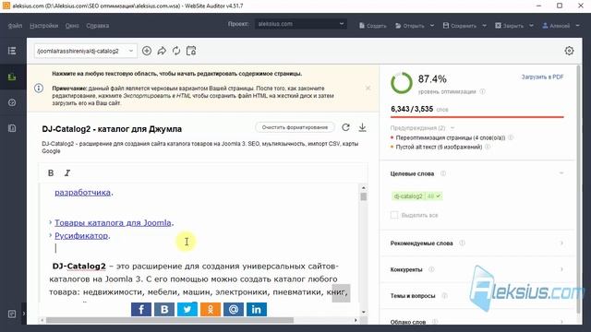Viewport: 591px width, 332px height.
Task: Open the dj-catalog2 keyword tag dropdown
Action: coord(438,196)
